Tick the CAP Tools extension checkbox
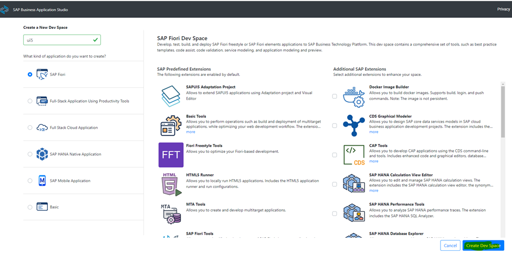 335,155
